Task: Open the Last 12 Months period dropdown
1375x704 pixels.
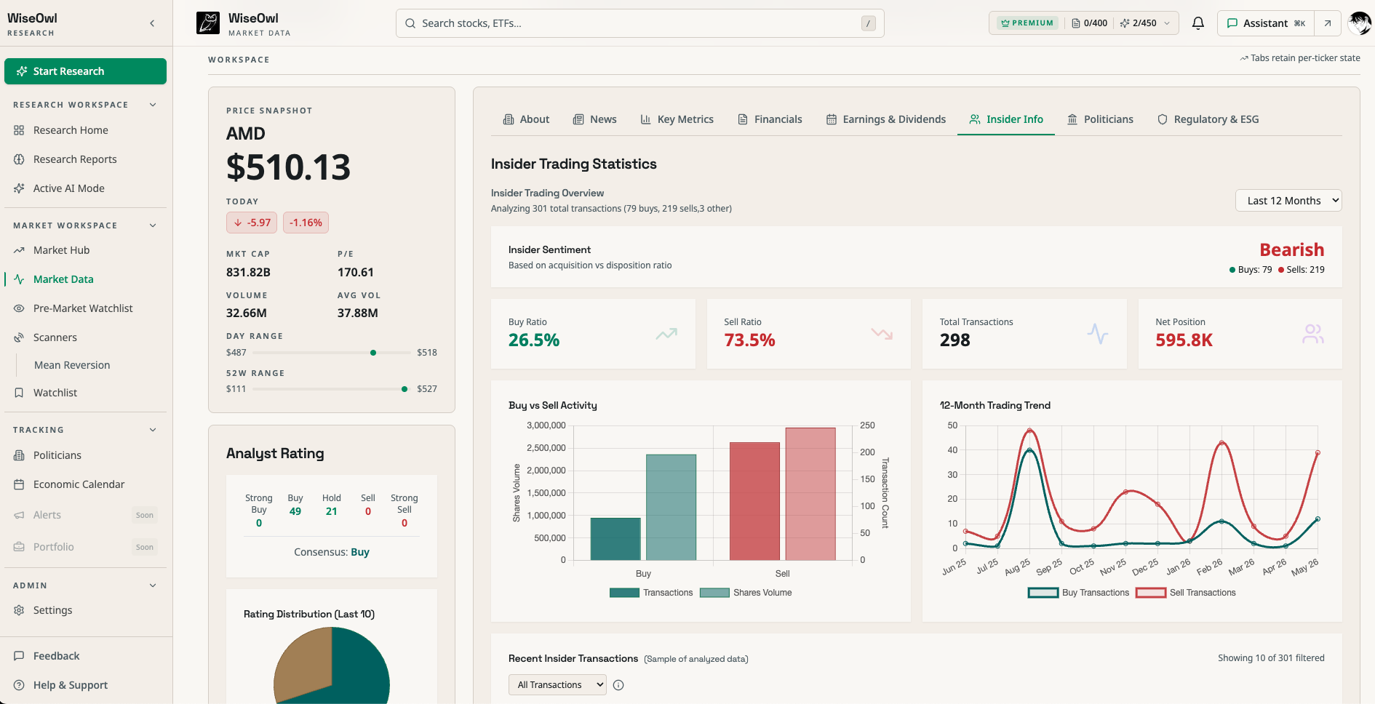Action: tap(1288, 201)
